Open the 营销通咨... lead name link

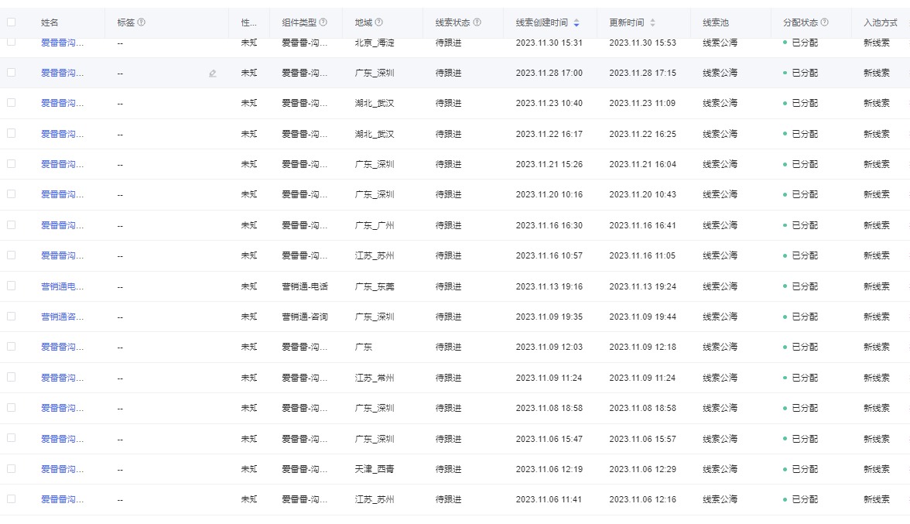(62, 317)
